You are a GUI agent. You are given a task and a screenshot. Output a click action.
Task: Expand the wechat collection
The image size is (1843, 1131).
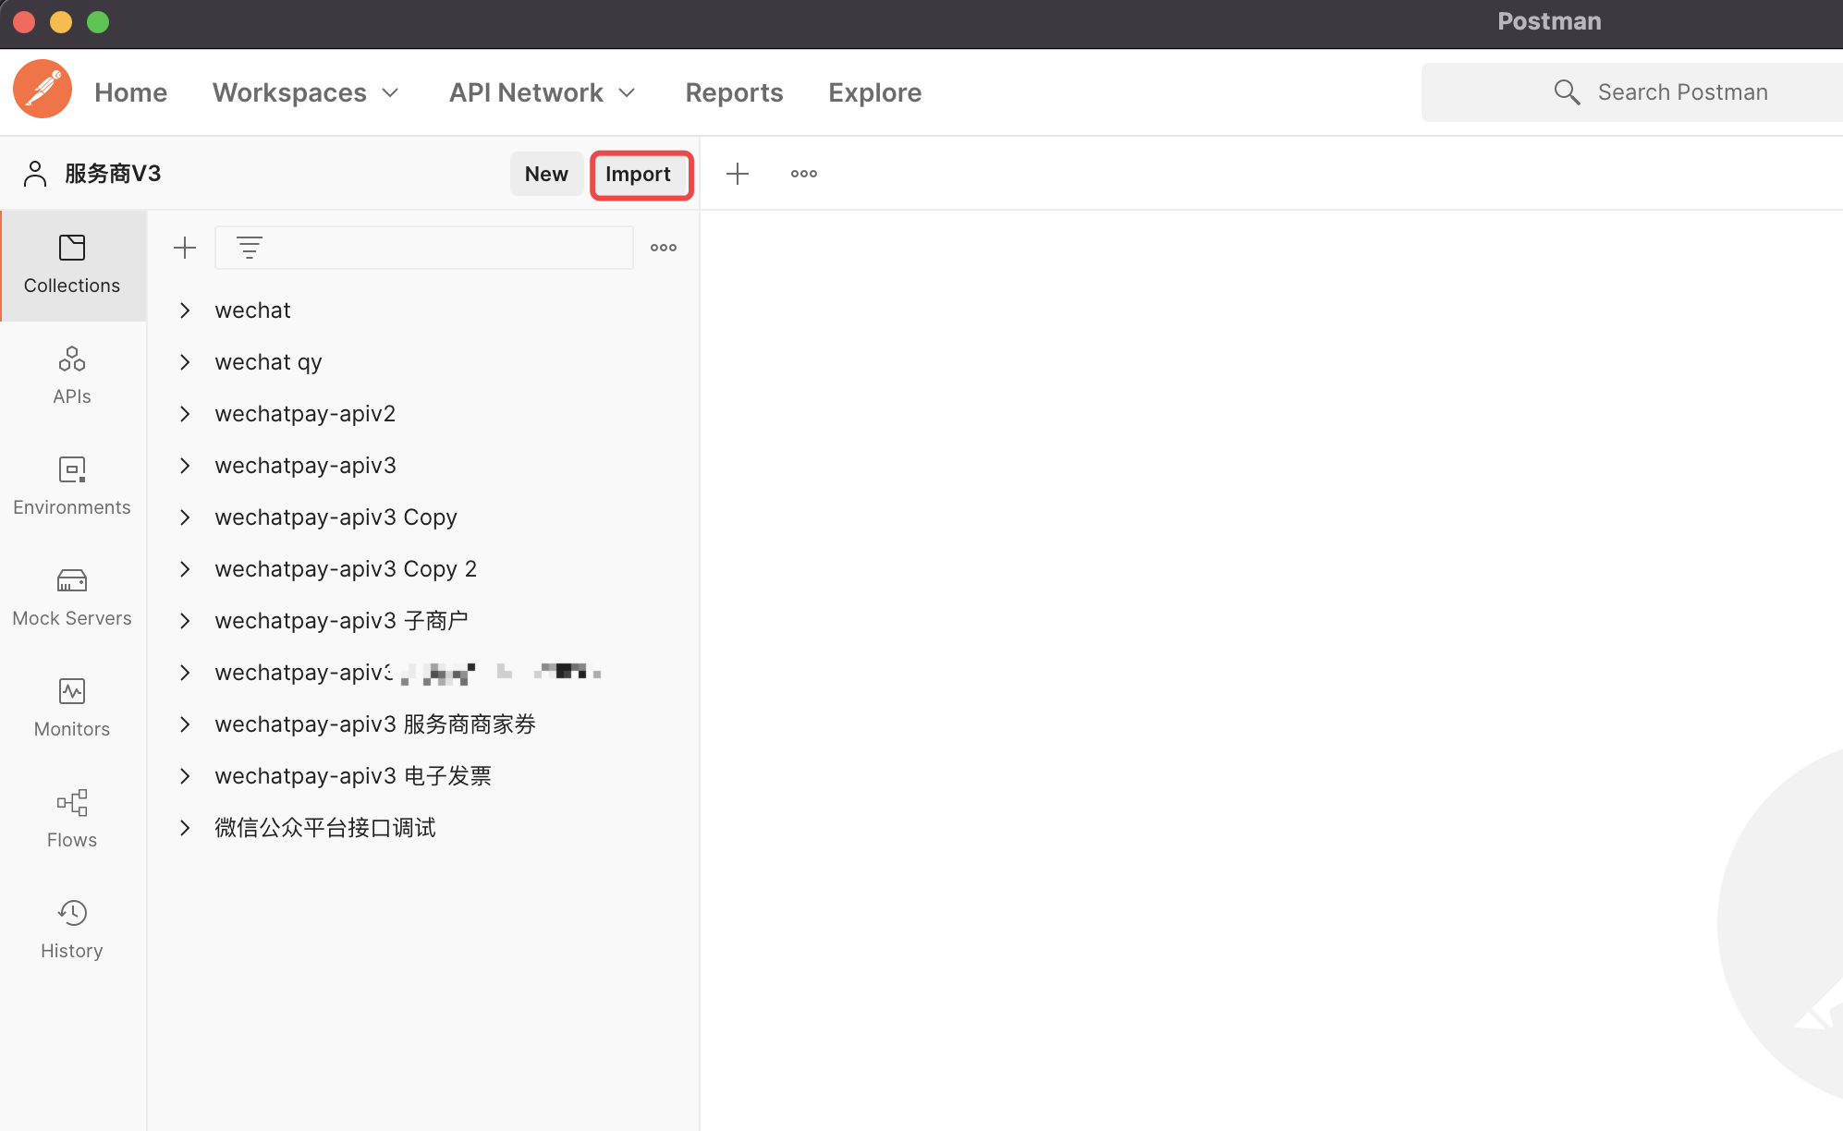click(185, 310)
